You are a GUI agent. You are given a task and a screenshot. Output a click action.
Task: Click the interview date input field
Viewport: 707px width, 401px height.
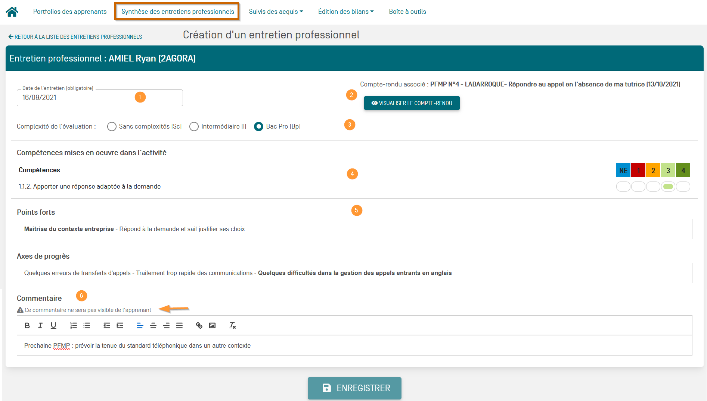(100, 98)
